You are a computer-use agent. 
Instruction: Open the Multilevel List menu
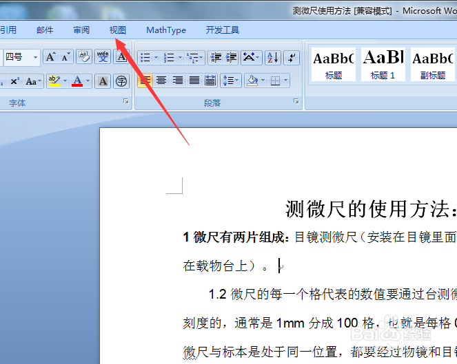[x=194, y=57]
